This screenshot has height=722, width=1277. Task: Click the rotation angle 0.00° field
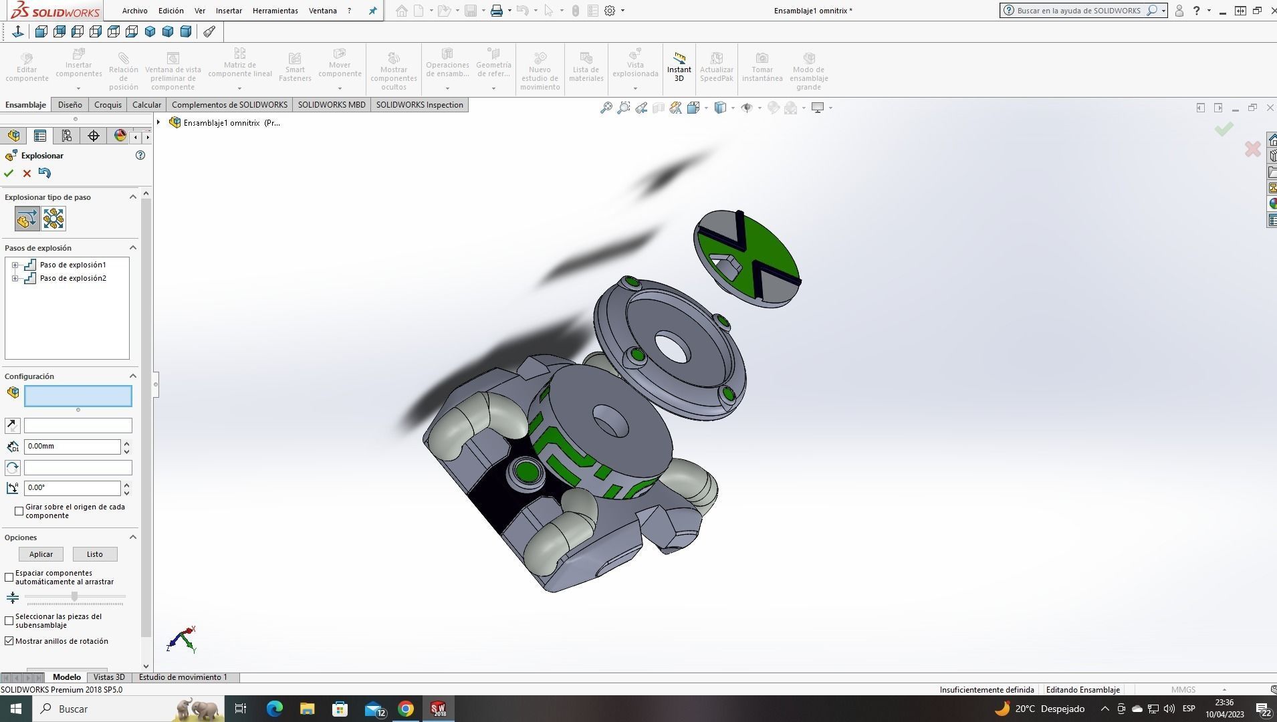pyautogui.click(x=72, y=488)
